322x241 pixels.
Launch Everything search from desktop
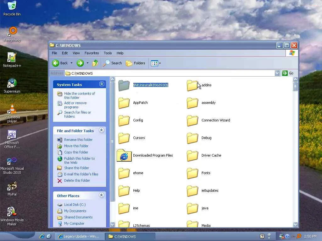point(12,34)
